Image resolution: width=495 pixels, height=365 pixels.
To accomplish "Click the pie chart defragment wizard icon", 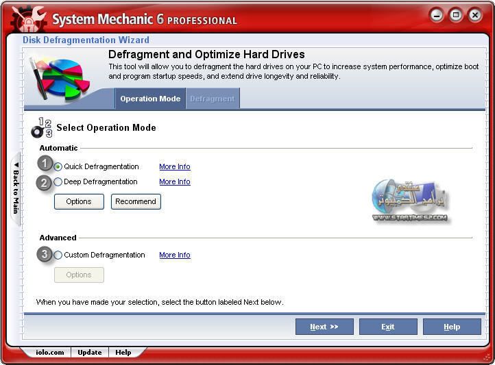I will 60,79.
